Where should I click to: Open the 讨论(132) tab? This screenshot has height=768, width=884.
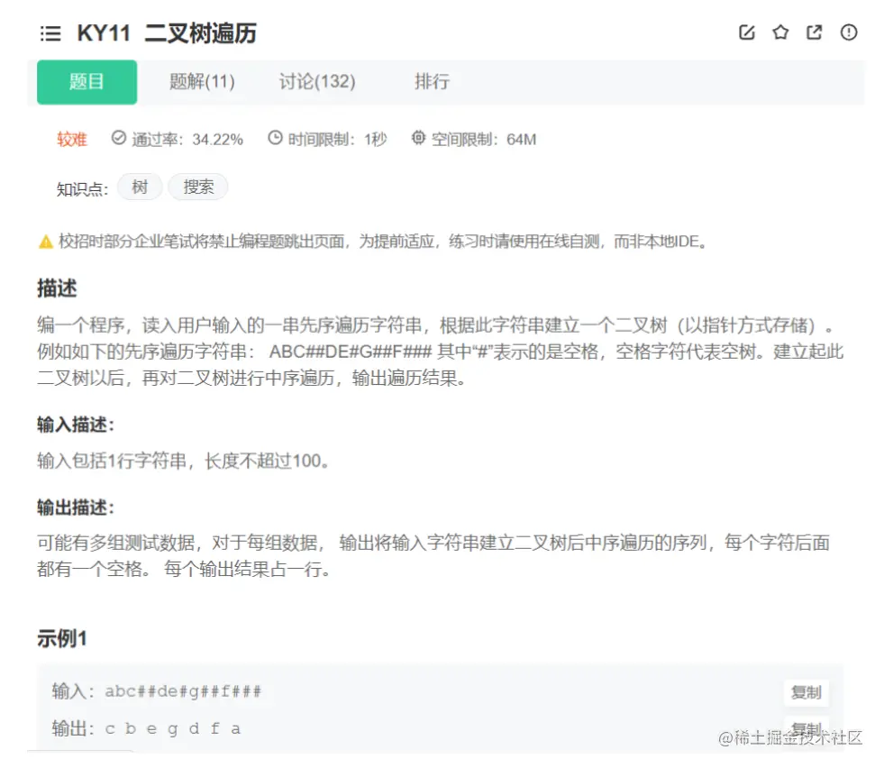click(317, 82)
